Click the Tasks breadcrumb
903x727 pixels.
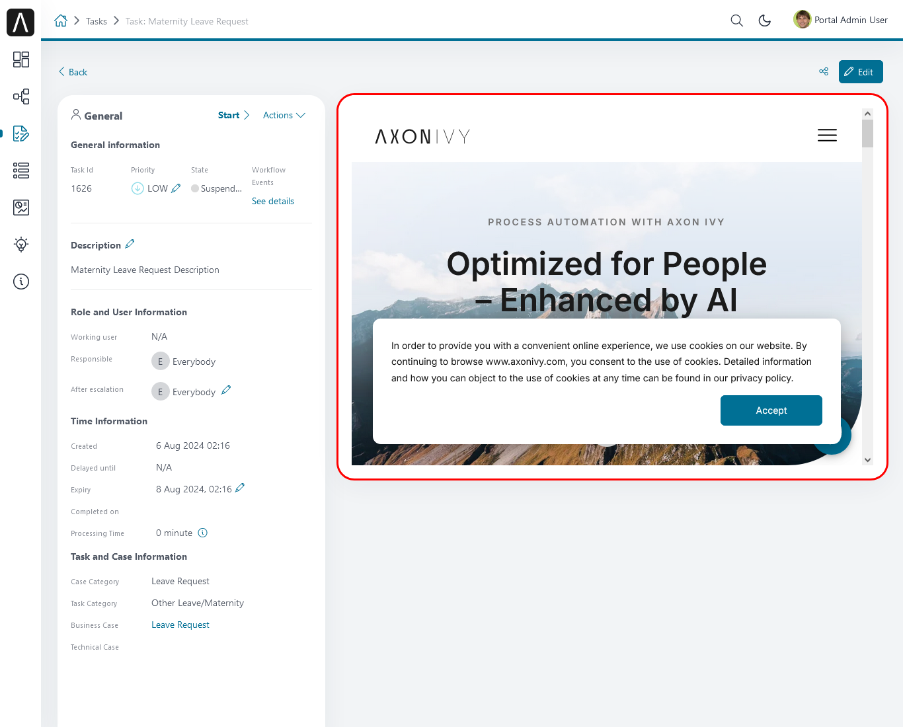(x=96, y=21)
